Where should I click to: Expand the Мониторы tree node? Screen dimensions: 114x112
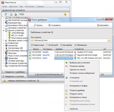pyautogui.click(x=3, y=53)
